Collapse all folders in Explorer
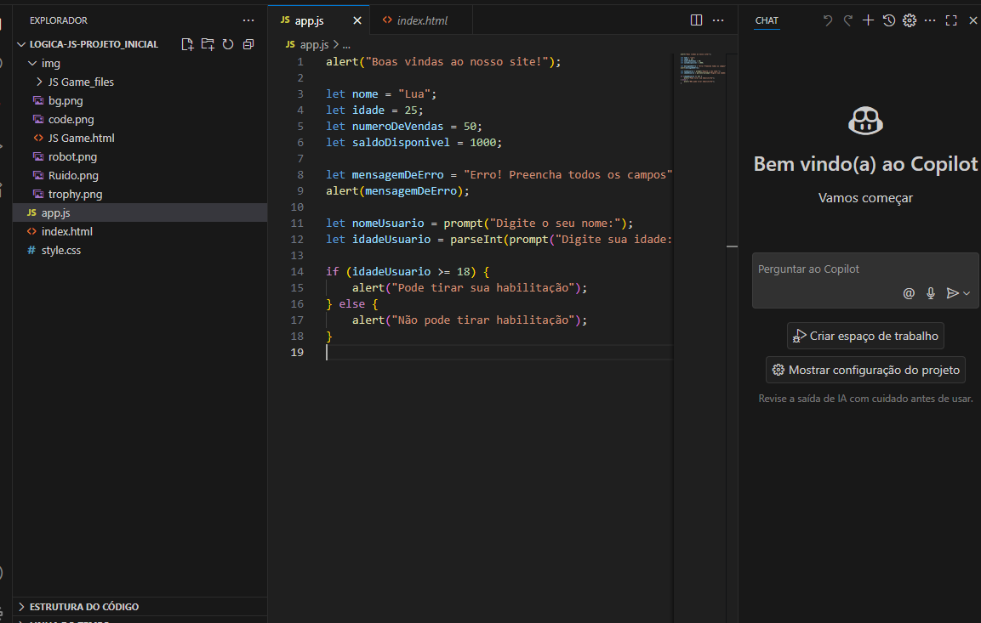Screen dimensions: 981x623 click(248, 44)
